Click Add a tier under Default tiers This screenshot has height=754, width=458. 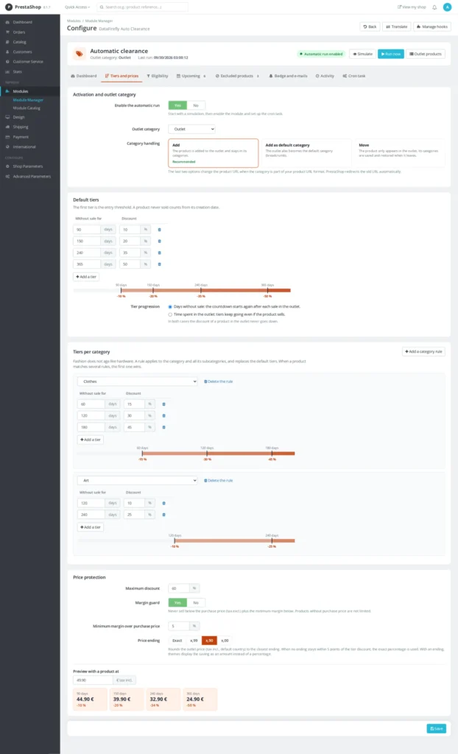click(x=86, y=277)
